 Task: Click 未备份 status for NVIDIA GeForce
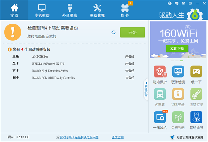(130, 64)
